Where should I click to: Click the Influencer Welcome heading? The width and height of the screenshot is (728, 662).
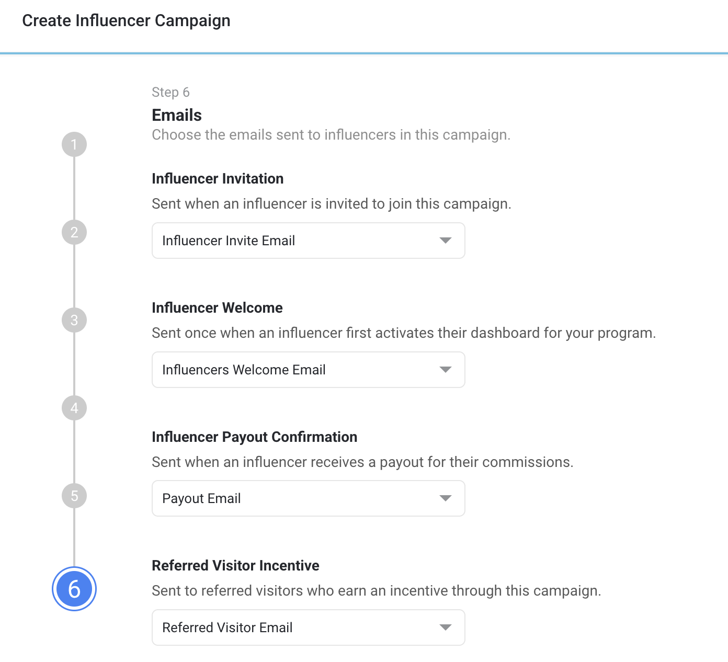[x=217, y=308]
